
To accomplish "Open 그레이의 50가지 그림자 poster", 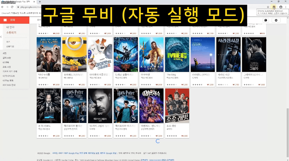I will click(254, 54).
